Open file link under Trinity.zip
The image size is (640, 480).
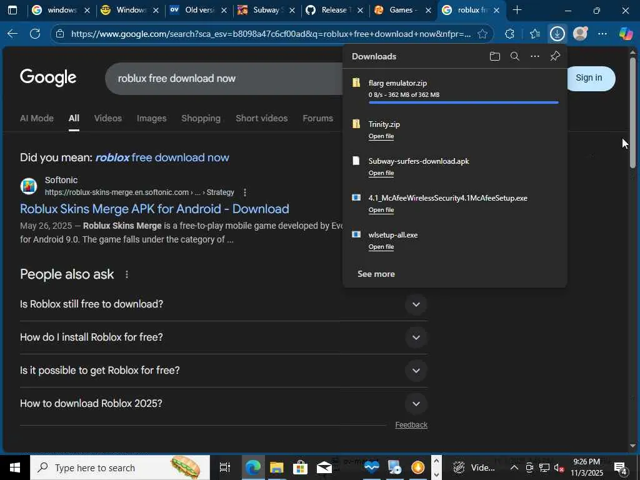(381, 136)
